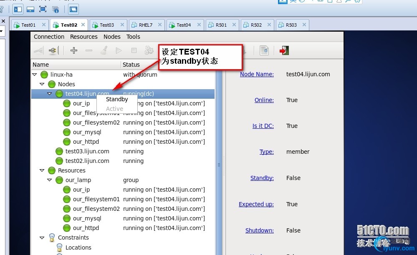Choose Standby from the context menu
This screenshot has height=255, width=417.
coord(117,99)
